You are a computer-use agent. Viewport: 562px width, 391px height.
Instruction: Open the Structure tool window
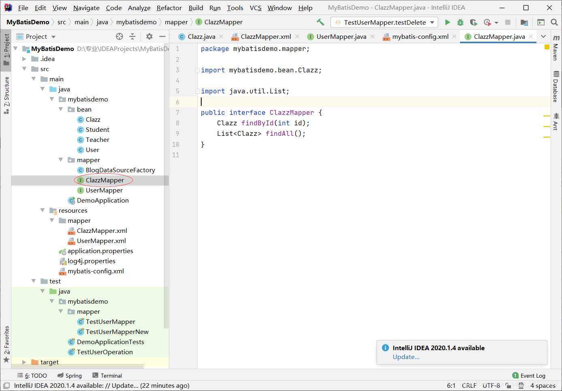[6, 95]
